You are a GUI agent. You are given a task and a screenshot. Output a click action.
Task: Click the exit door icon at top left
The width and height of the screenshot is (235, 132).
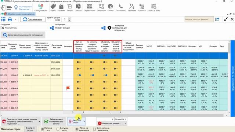(3, 7)
